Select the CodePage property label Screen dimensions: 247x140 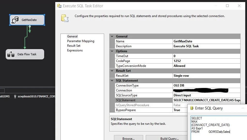[123, 61]
